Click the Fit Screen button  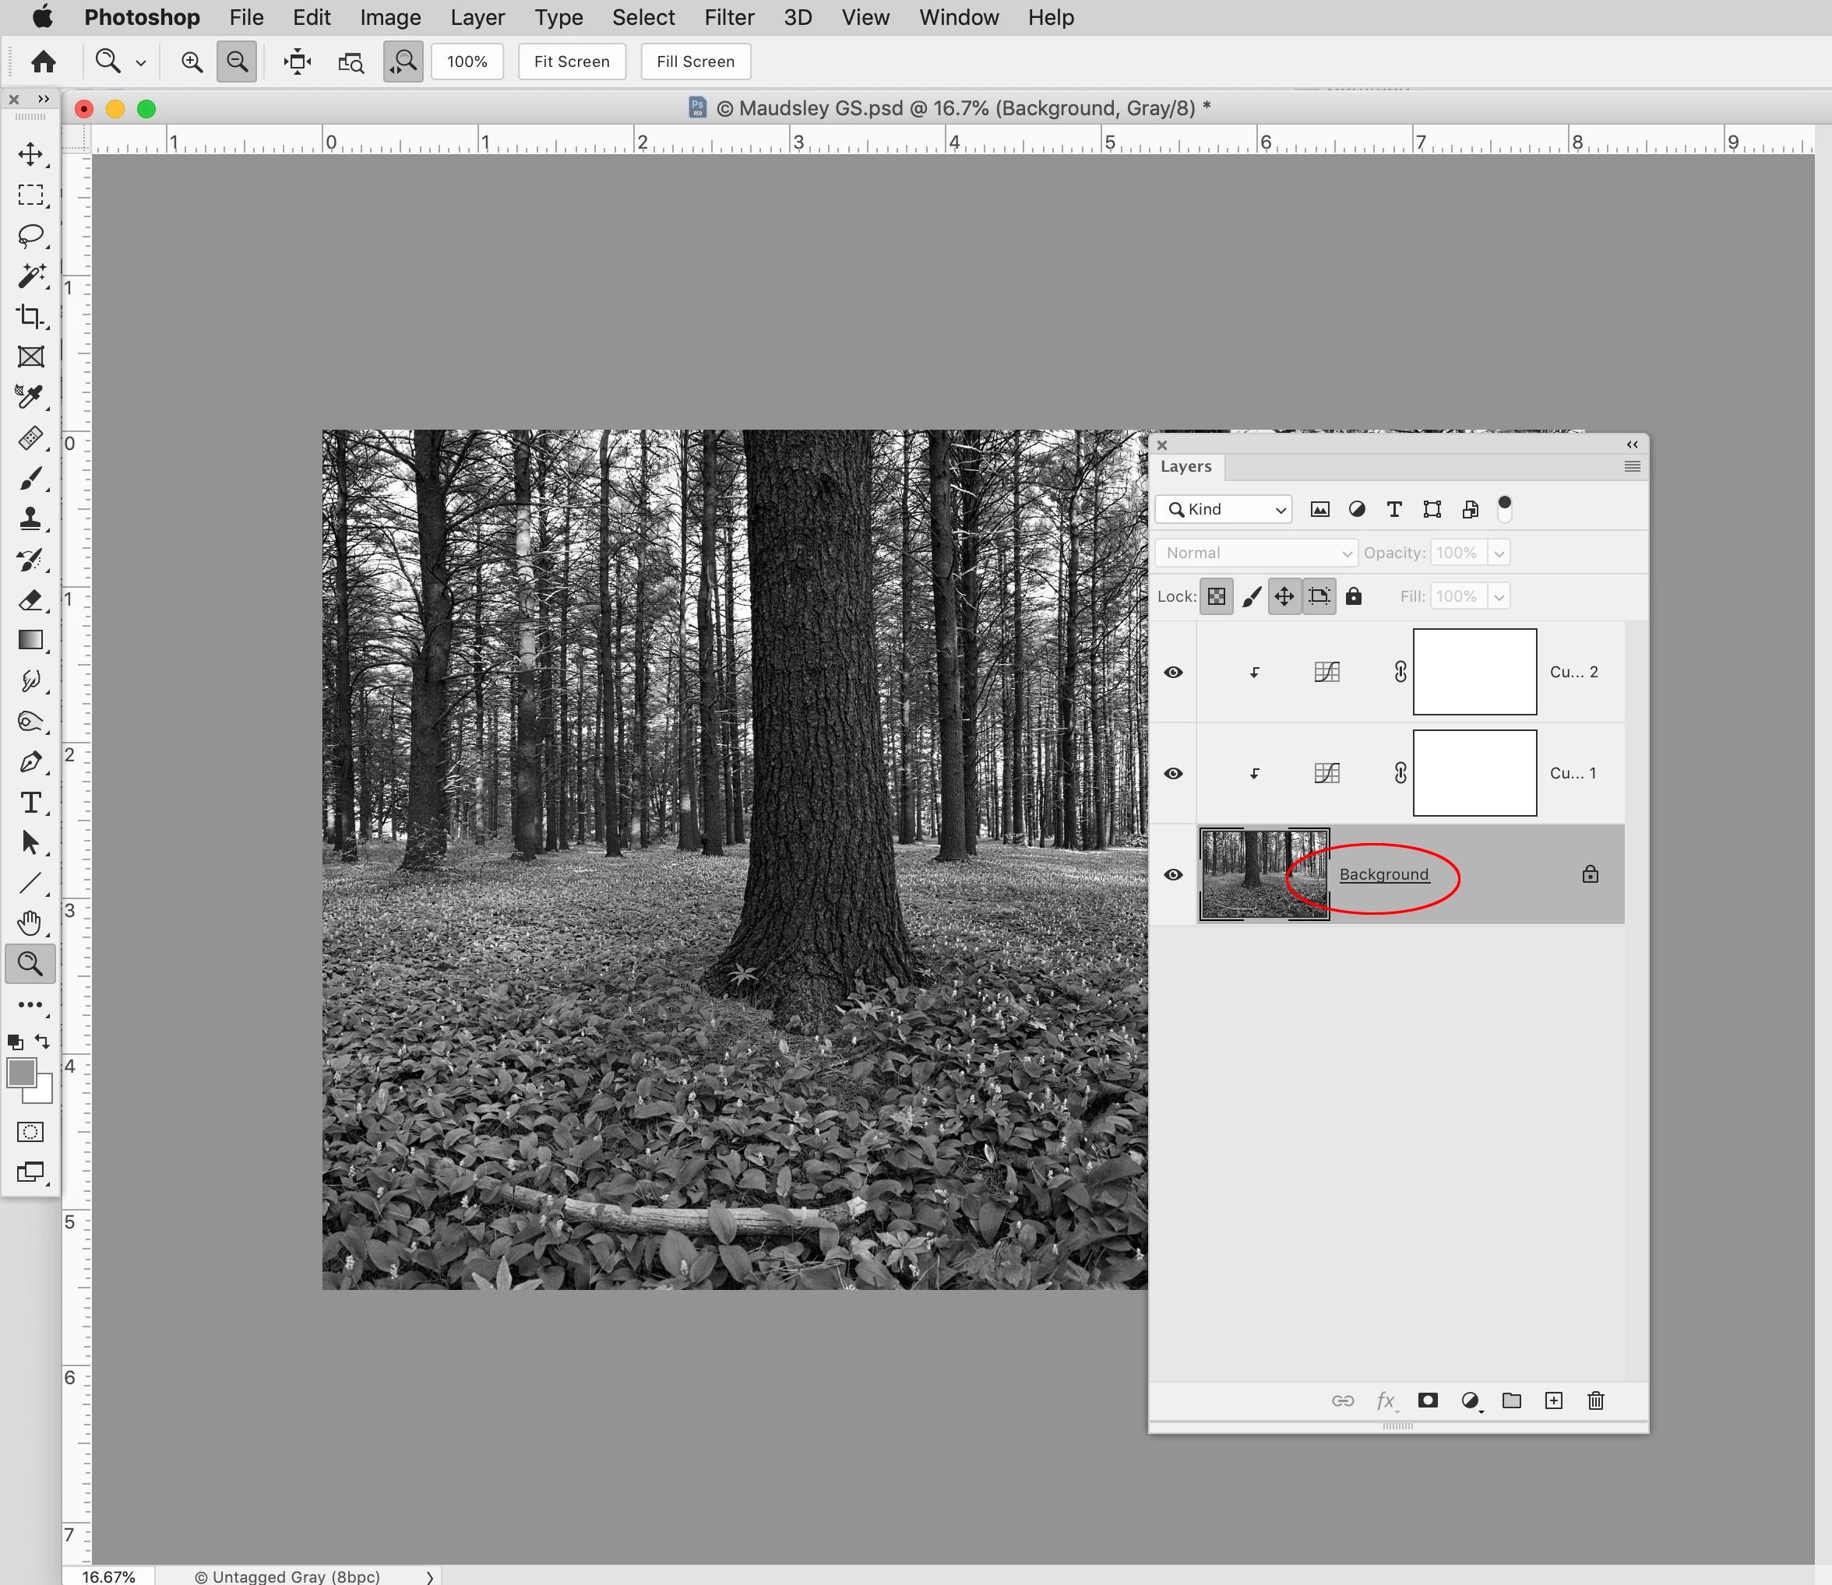(572, 62)
